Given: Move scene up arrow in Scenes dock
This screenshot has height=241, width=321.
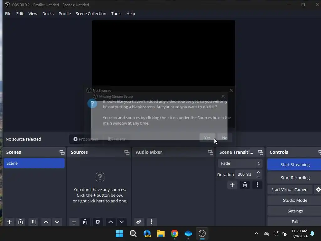Looking at the screenshot, I should coord(46,222).
